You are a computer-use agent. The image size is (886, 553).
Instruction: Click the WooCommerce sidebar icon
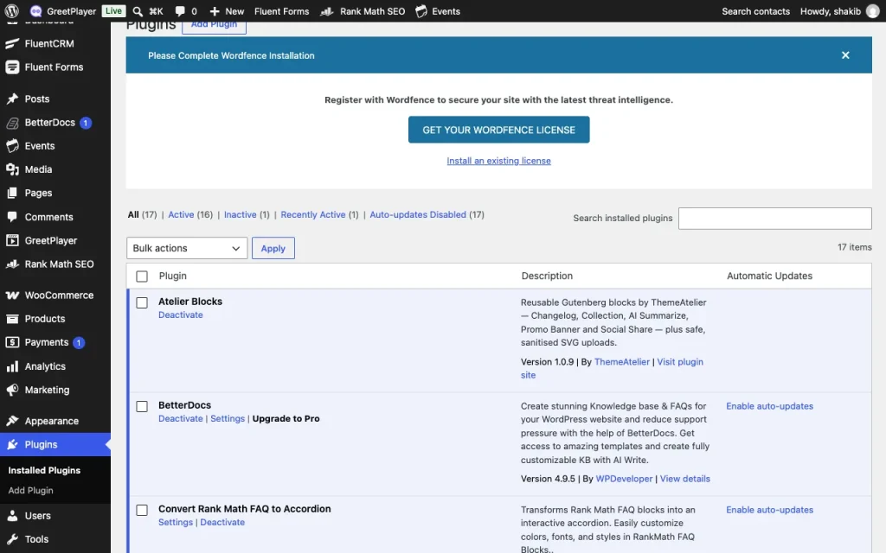click(12, 296)
